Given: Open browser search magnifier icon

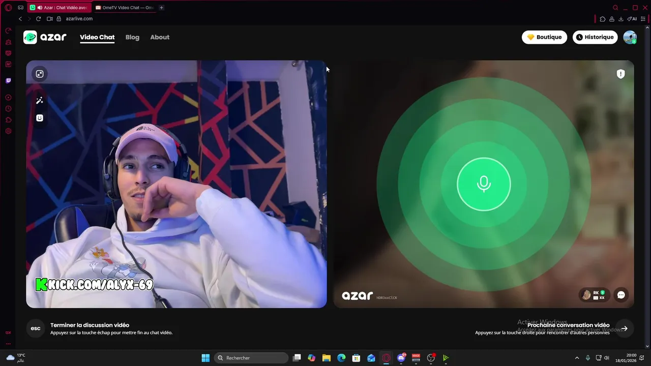Looking at the screenshot, I should [615, 8].
